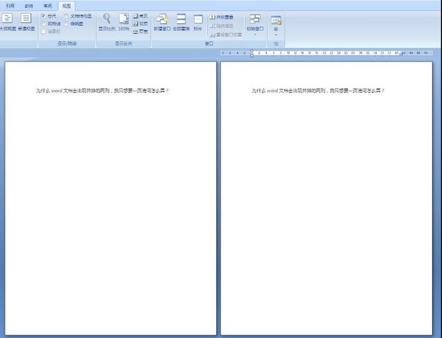
Task: Select 双页 two pages view
Action: pyautogui.click(x=140, y=24)
